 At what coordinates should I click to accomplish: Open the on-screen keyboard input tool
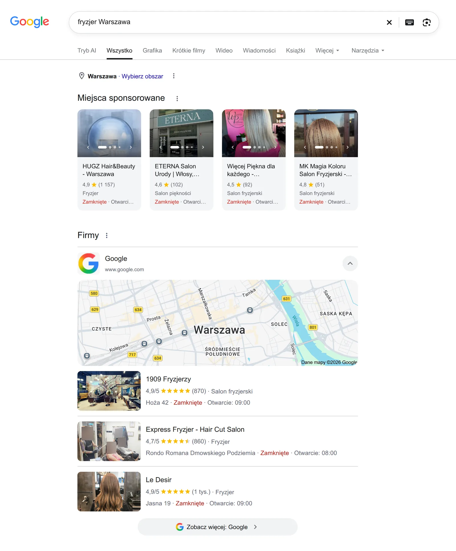(409, 22)
